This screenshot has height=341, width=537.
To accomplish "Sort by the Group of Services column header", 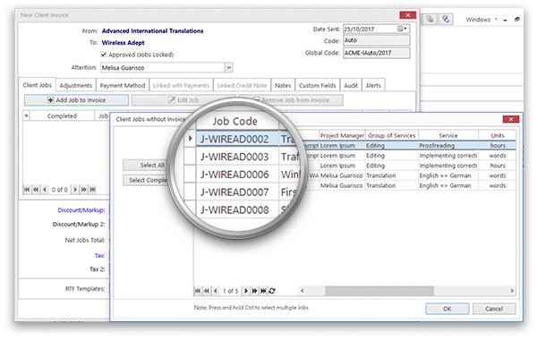I will coord(391,135).
